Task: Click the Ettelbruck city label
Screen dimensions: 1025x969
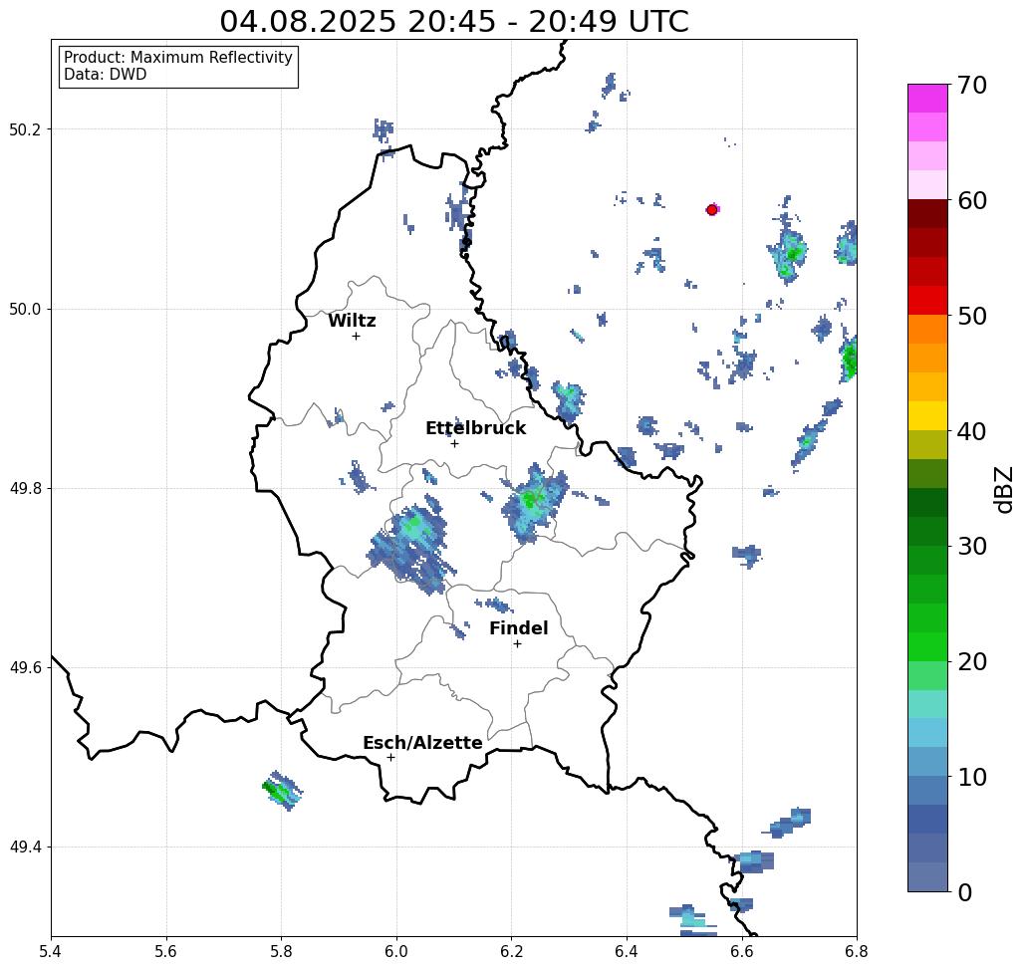Action: pyautogui.click(x=475, y=428)
